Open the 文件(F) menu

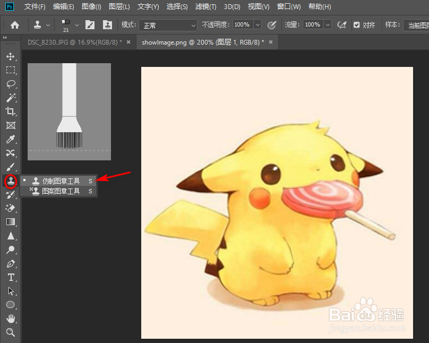(x=35, y=6)
